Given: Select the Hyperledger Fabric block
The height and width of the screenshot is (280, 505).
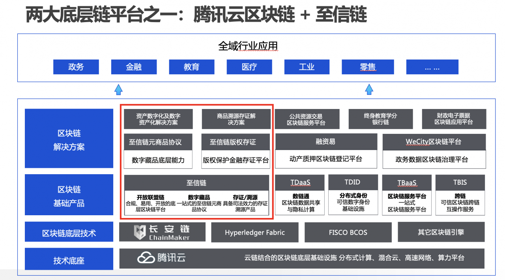Looking at the screenshot, I should [254, 232].
